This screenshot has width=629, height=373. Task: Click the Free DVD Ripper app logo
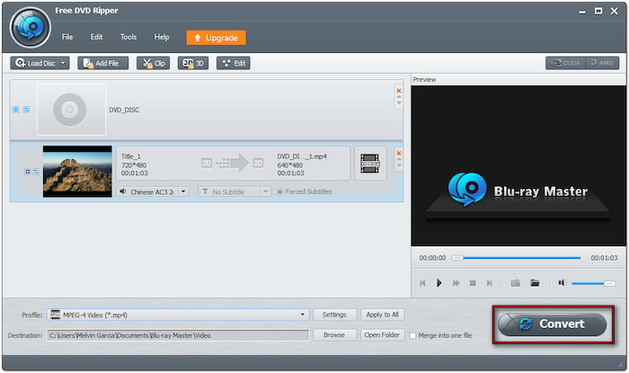(x=30, y=27)
